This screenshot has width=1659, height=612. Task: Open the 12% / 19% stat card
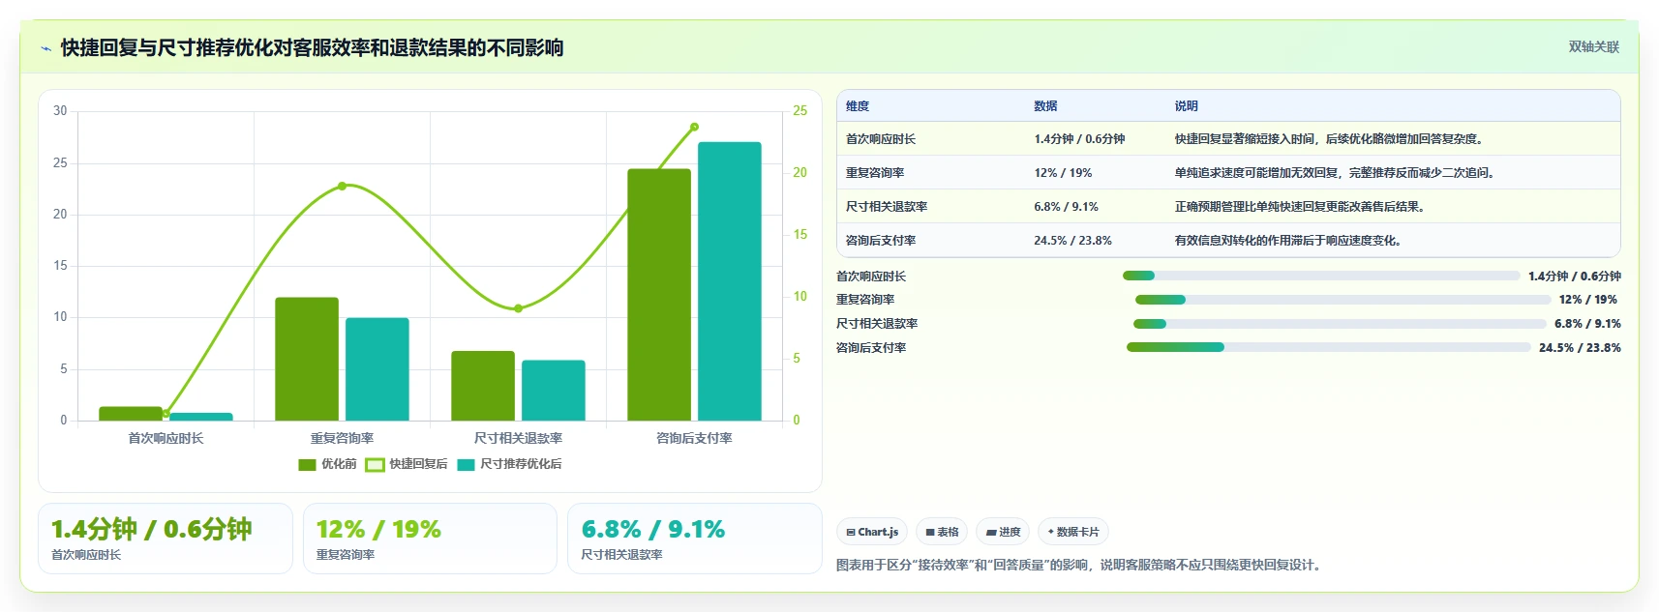tap(430, 539)
